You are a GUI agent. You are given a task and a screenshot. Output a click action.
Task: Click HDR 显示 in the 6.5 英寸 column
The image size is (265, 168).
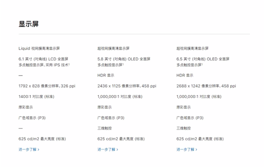pyautogui.click(x=185, y=76)
